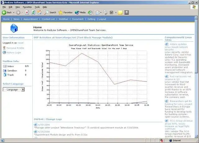This screenshot has height=143, width=199.
Task: Open the Contact List navigation link
Action: pyautogui.click(x=48, y=19)
